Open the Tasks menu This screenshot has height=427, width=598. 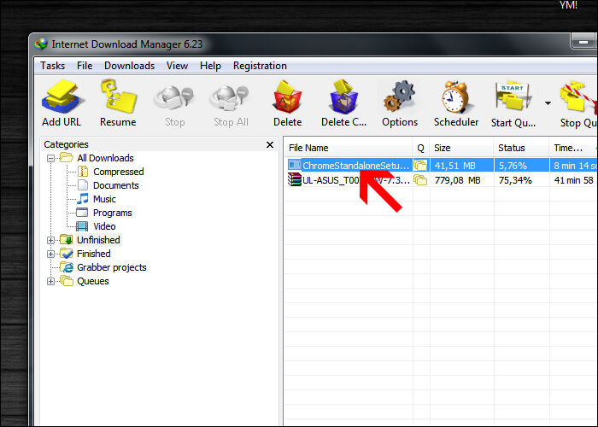53,66
